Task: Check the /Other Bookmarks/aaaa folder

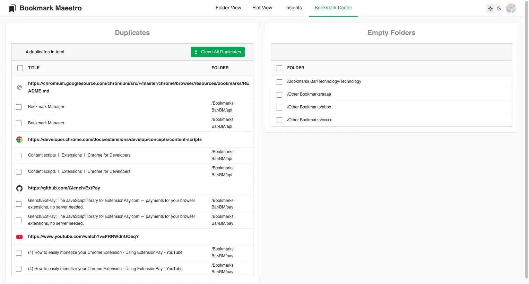Action: 279,95
